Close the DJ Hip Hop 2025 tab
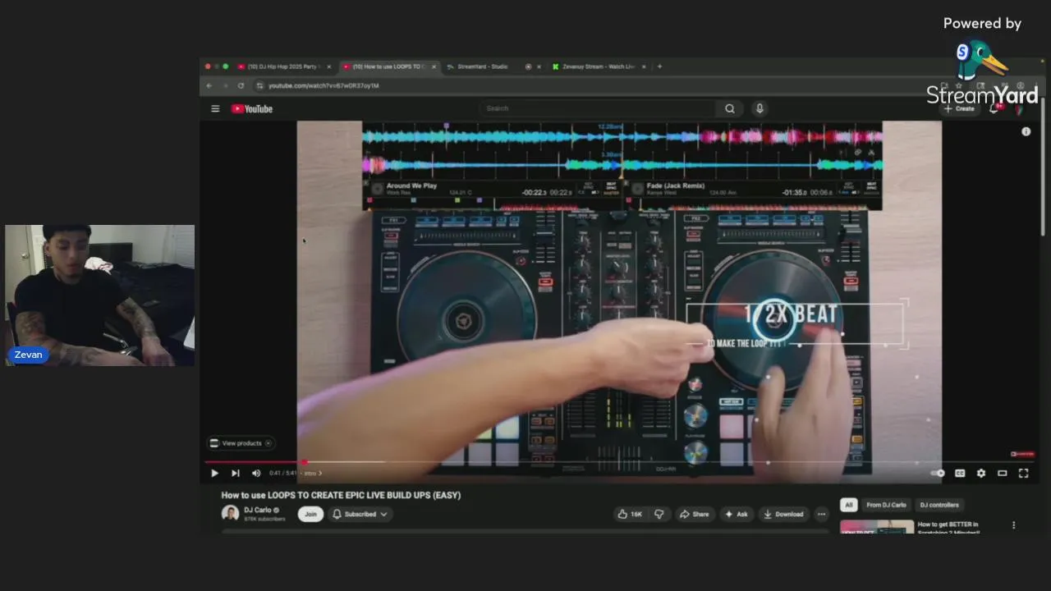The width and height of the screenshot is (1051, 591). [x=329, y=66]
